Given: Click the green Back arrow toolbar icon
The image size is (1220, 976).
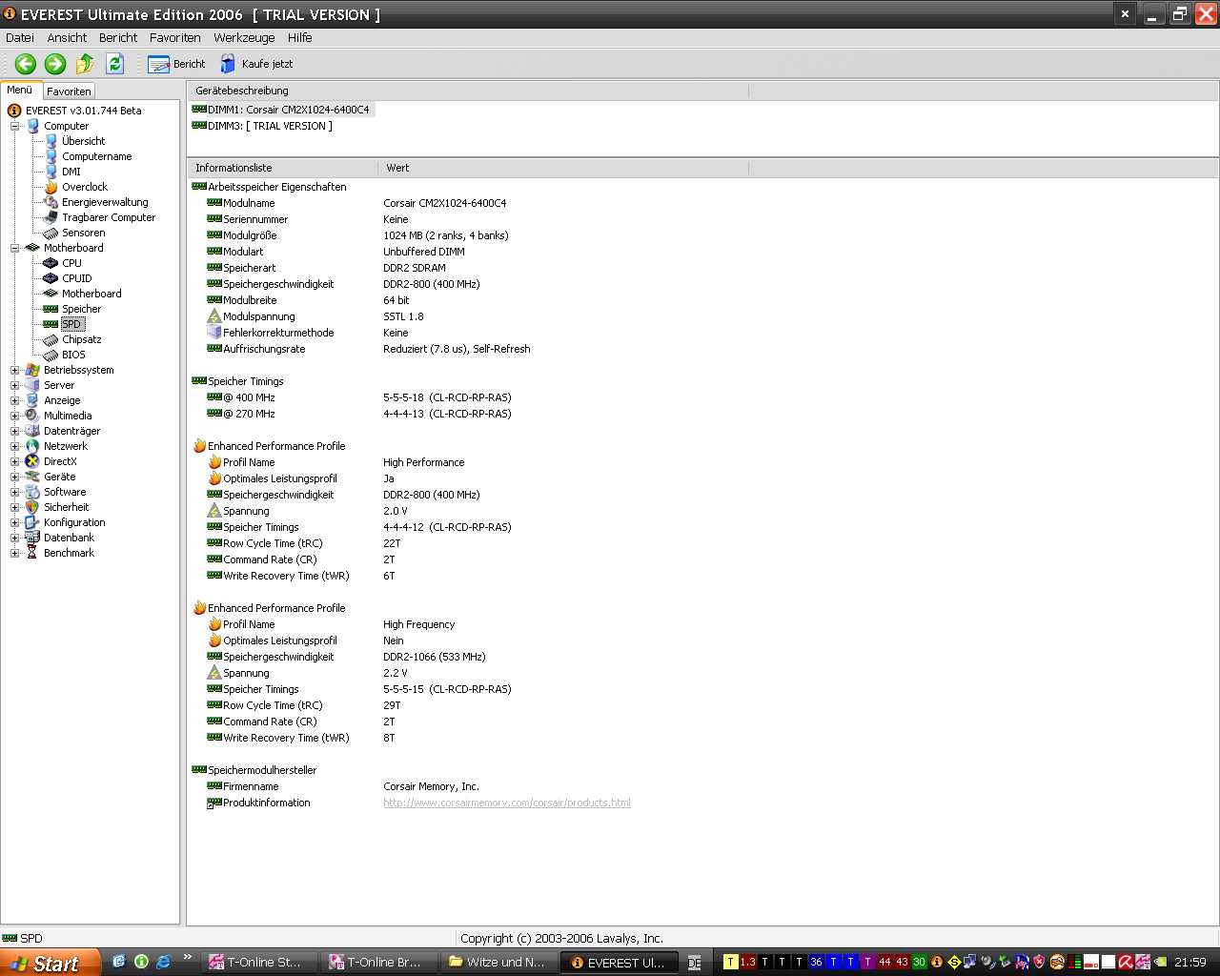Looking at the screenshot, I should click(x=26, y=64).
